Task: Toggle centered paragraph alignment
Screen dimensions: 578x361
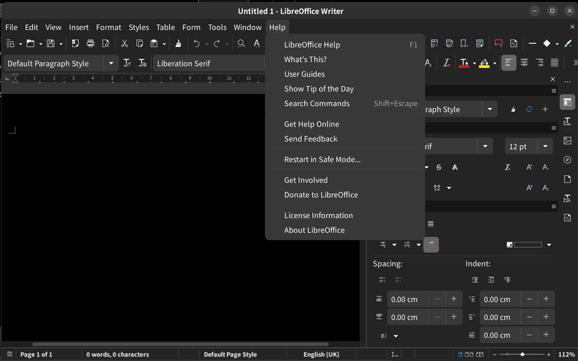Action: (524, 63)
